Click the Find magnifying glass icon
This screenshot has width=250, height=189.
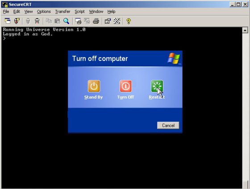tap(67, 21)
